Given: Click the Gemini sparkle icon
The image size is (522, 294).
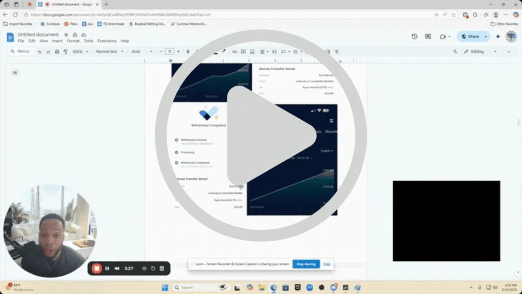Looking at the screenshot, I should 498,37.
